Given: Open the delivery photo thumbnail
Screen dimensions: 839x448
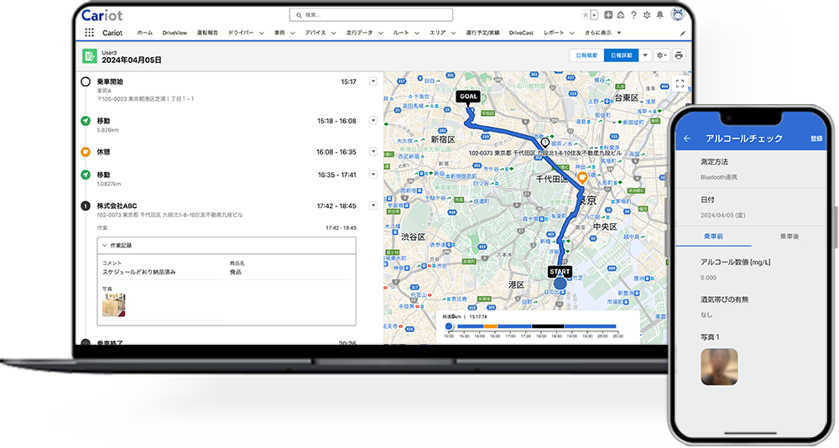Looking at the screenshot, I should pos(113,305).
